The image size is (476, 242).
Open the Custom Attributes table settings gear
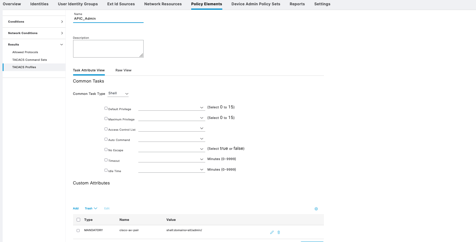pos(316,209)
